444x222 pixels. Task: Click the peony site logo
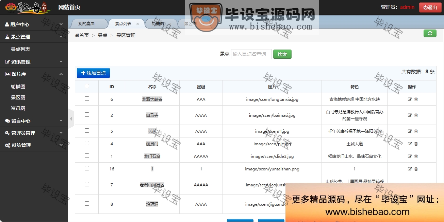[x=28, y=7]
